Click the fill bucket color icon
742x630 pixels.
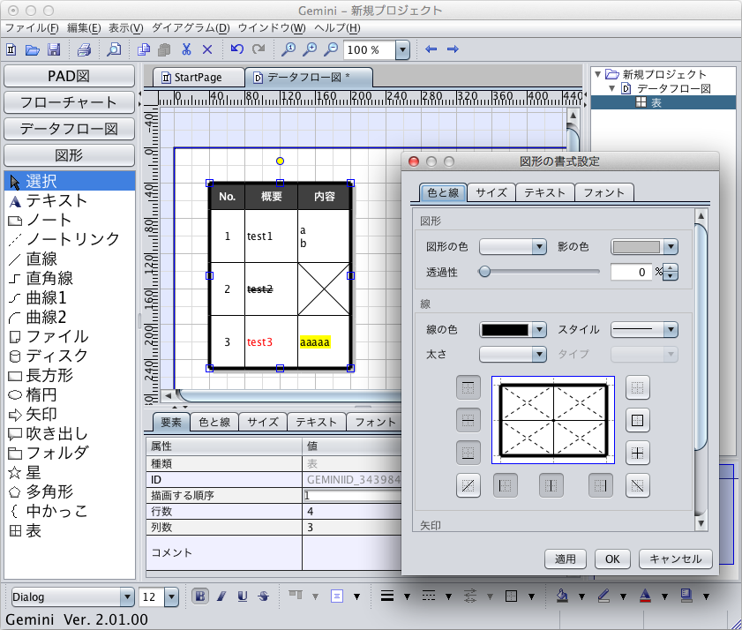(x=562, y=596)
